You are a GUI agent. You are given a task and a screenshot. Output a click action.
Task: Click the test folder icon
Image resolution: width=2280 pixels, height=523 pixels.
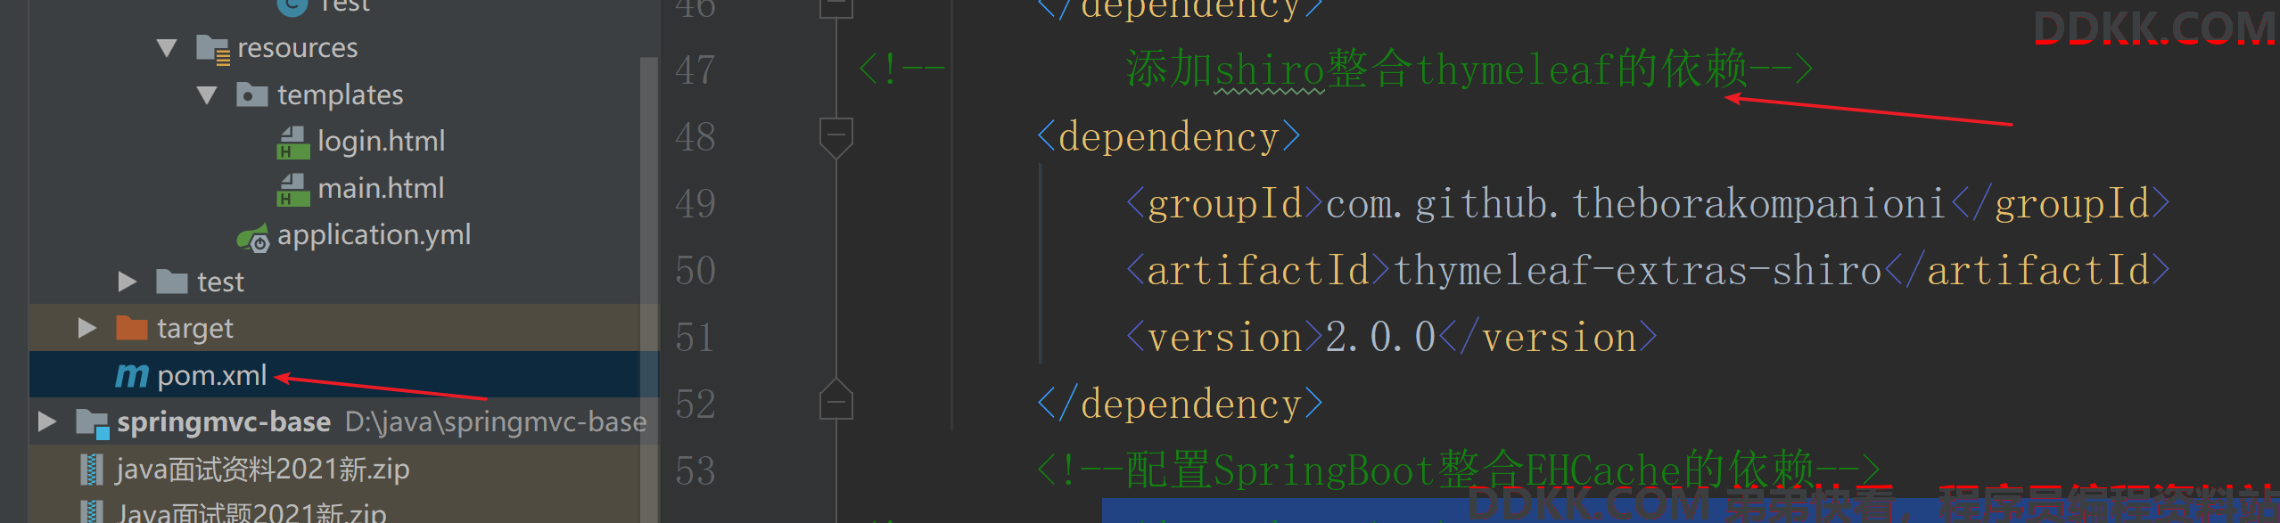click(x=171, y=282)
